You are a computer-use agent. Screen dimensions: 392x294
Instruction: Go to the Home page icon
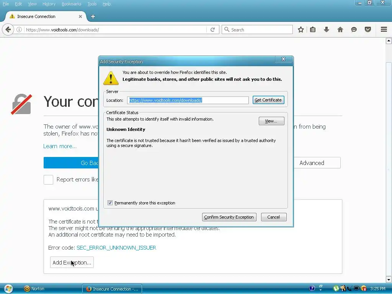point(340,30)
